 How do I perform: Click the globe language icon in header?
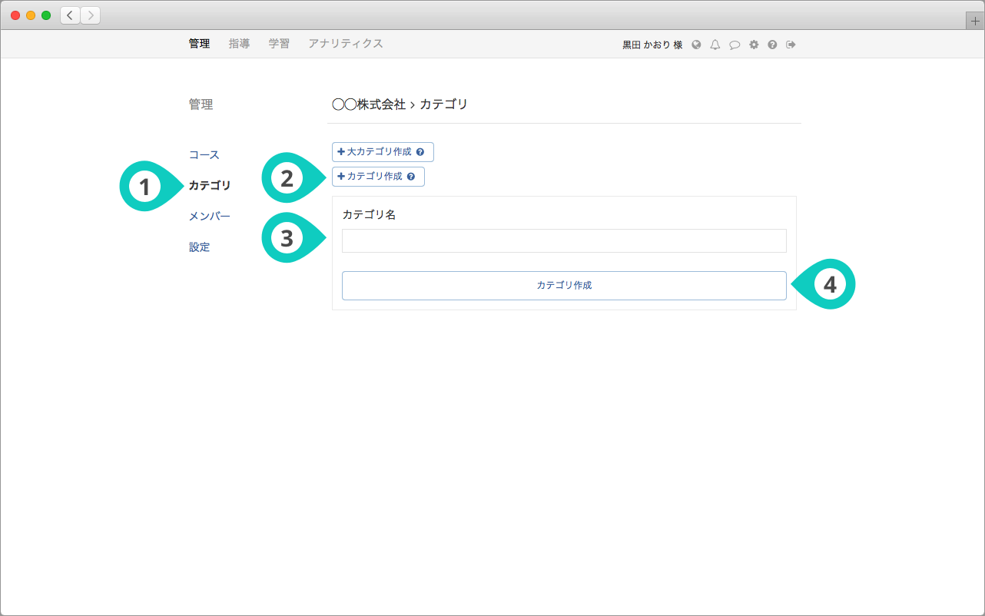[696, 45]
